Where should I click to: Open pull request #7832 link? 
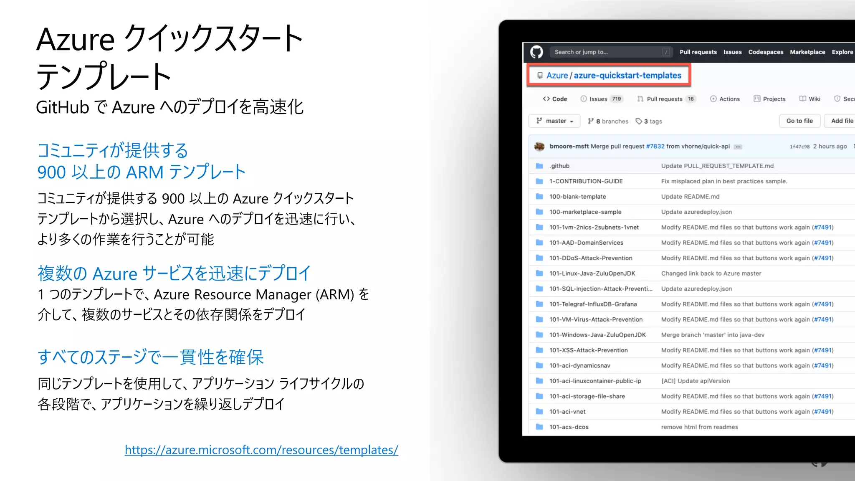[x=655, y=147]
